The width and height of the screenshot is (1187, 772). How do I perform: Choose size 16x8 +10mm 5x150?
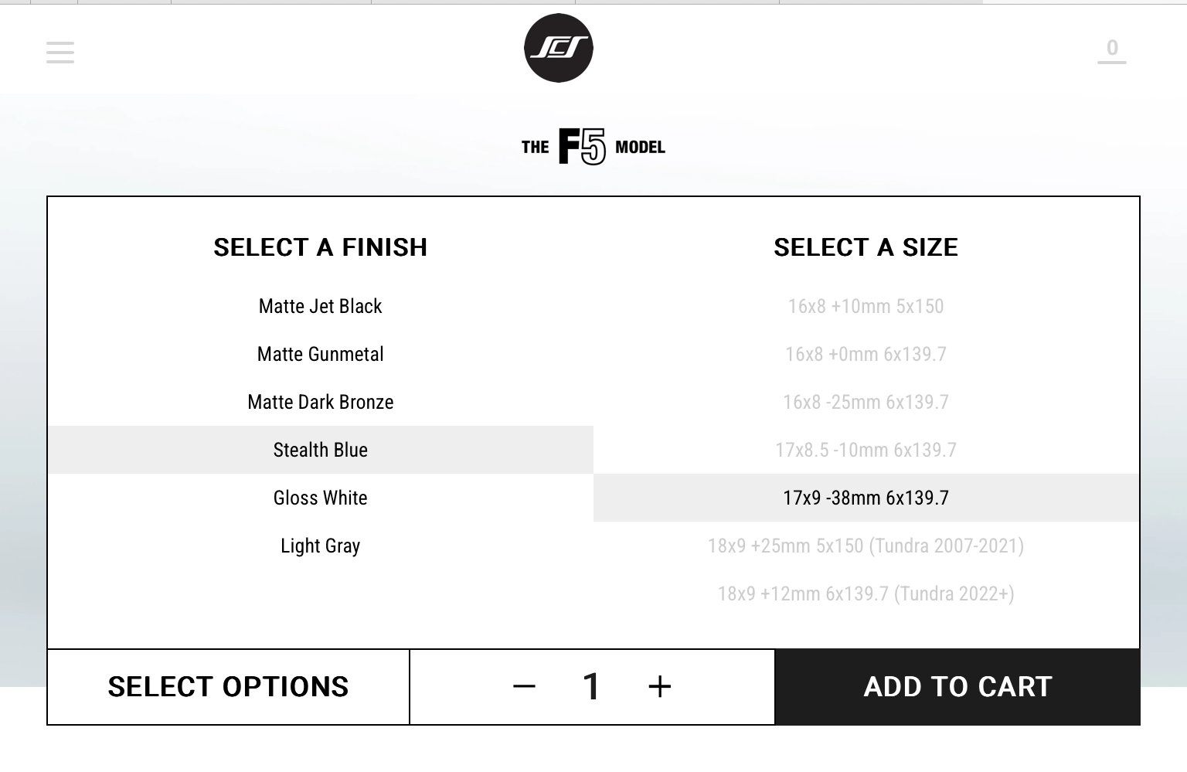[866, 306]
